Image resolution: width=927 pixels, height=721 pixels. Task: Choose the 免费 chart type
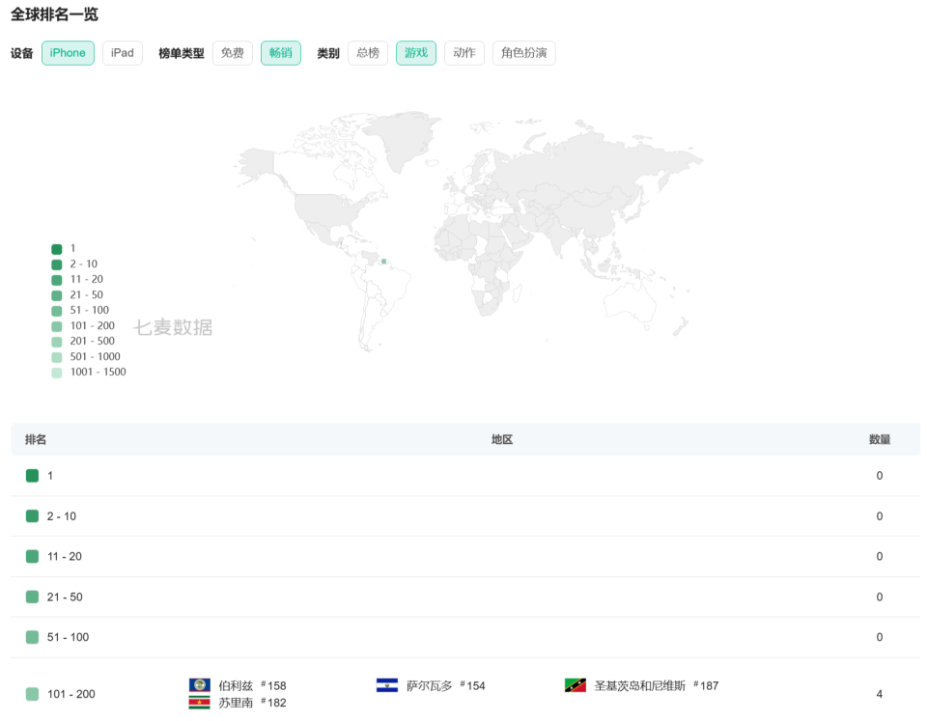(233, 53)
